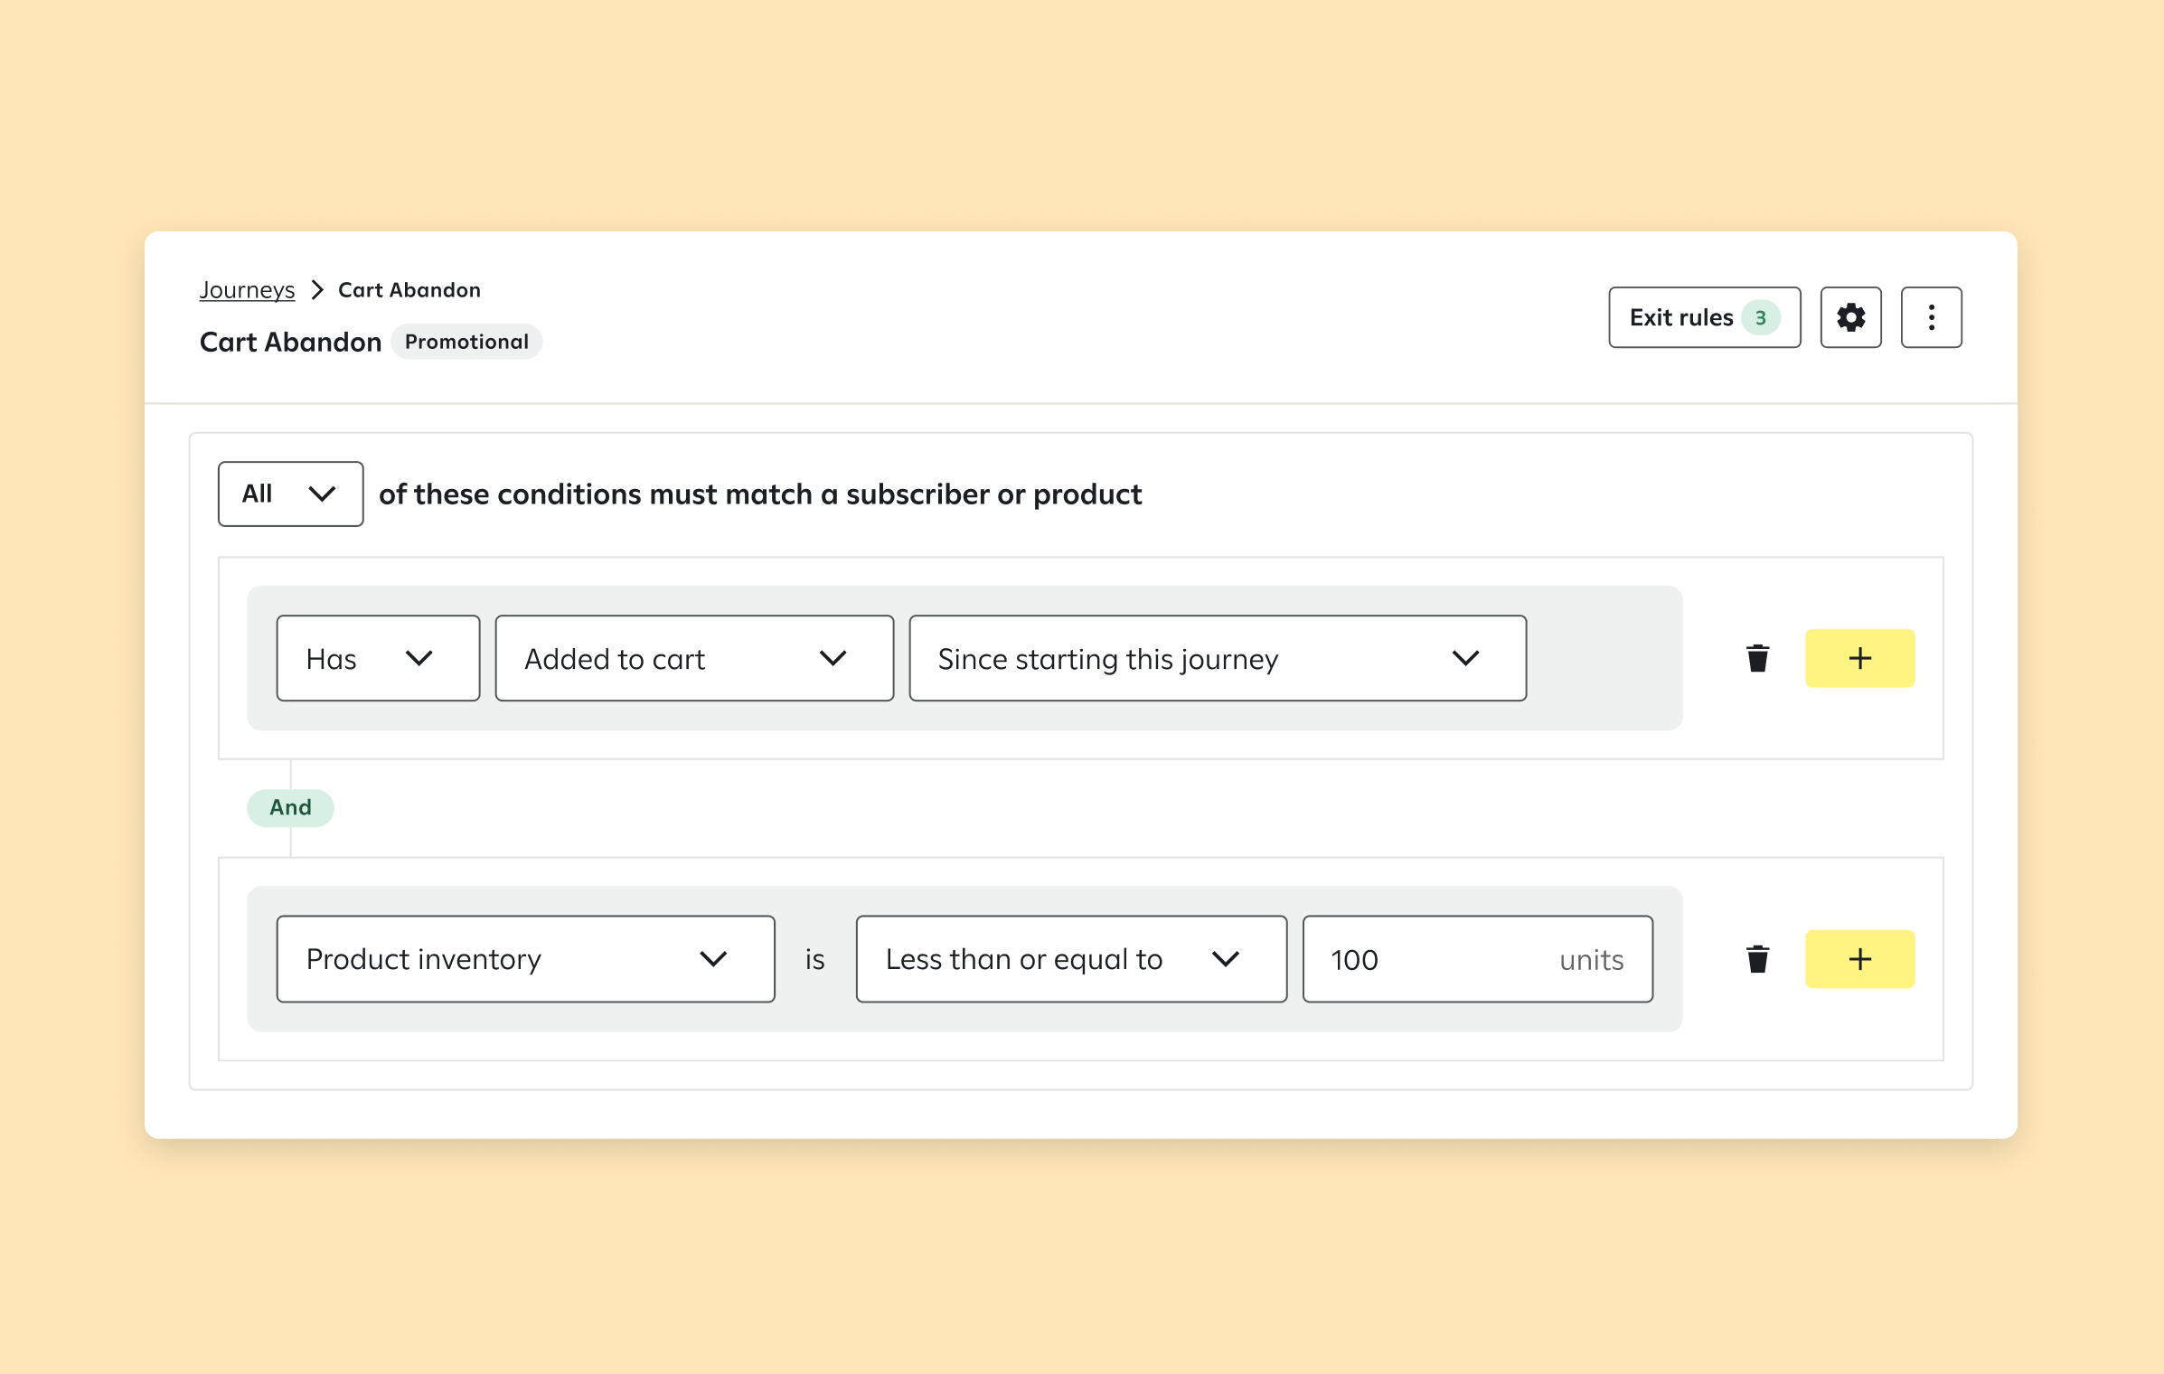Click the Promotional tag badge

click(x=466, y=342)
